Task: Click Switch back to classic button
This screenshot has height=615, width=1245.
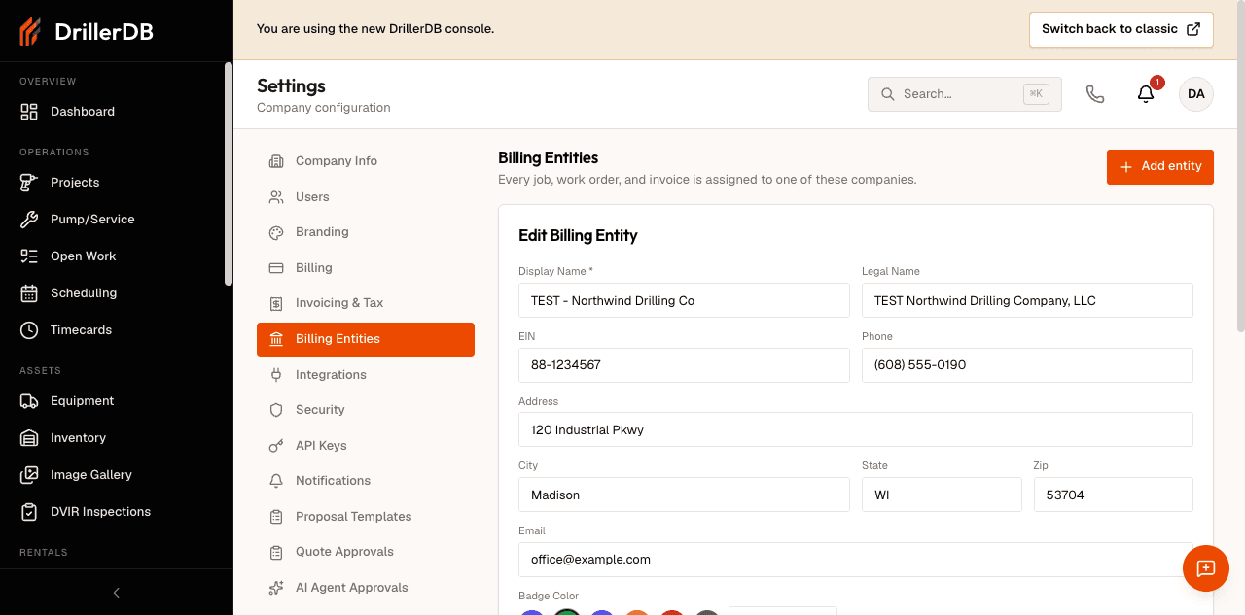Action: coord(1121,29)
